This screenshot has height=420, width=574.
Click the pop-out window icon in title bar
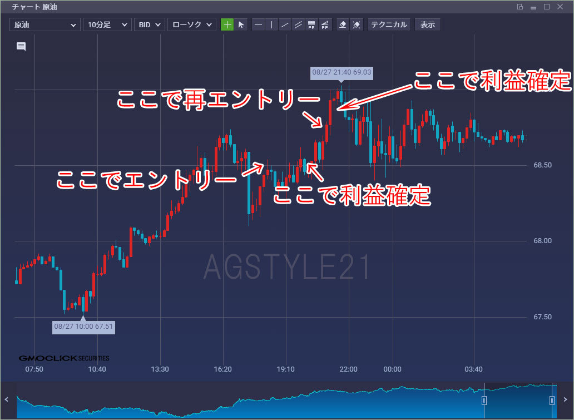520,7
